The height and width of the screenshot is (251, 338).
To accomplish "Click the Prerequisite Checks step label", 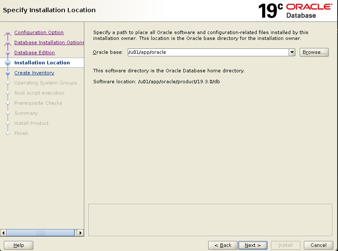I will [x=38, y=103].
